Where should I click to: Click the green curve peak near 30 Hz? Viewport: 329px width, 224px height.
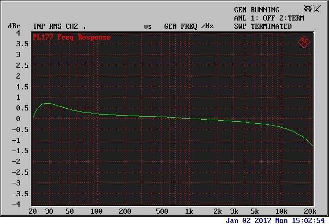coord(47,103)
